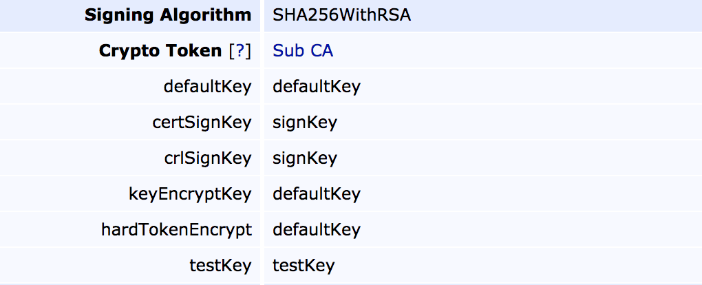Click empty space right of Sub CA link

(x=516, y=51)
